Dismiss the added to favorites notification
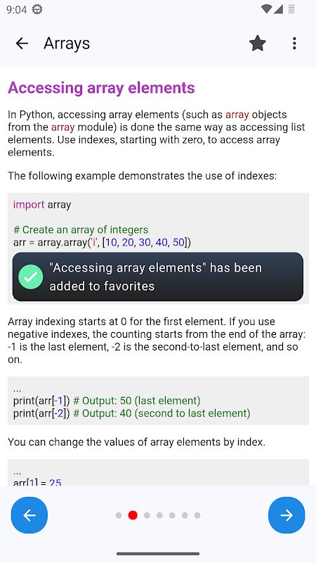 pos(157,277)
